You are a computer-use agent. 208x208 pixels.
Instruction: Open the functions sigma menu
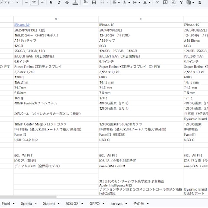click(200, 3)
